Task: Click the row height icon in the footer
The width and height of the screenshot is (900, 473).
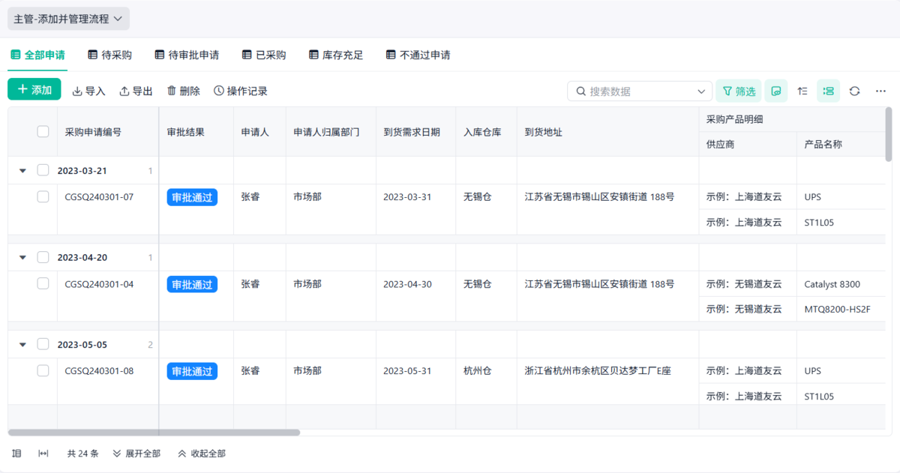Action: (17, 454)
